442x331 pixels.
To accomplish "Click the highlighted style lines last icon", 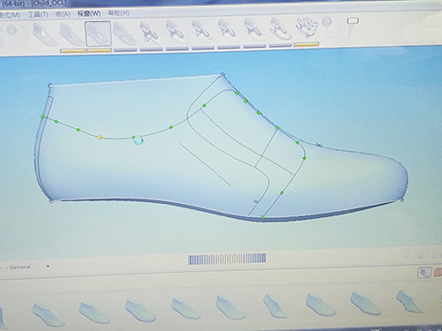I will [98, 34].
